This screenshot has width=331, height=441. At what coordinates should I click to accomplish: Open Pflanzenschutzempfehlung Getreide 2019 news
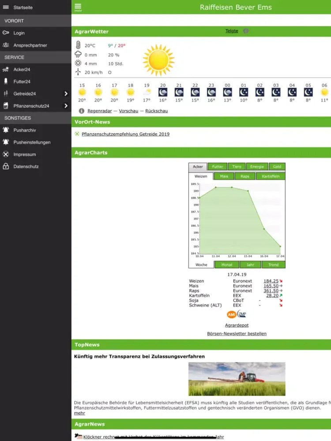125,134
